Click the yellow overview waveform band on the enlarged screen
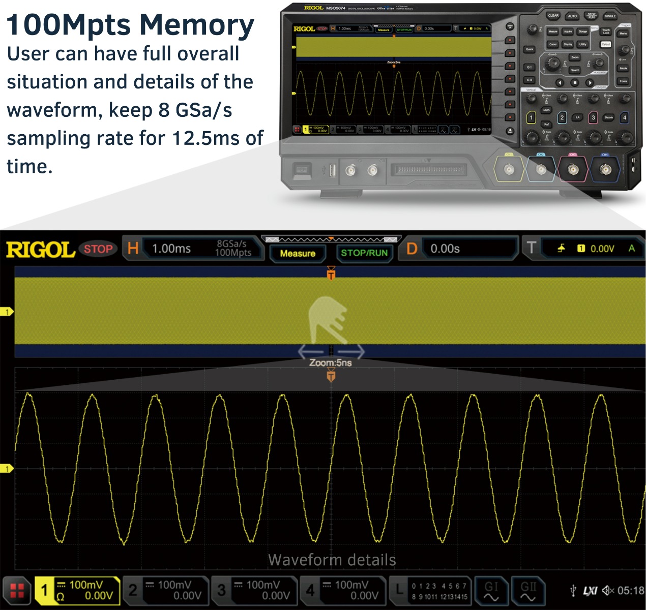The height and width of the screenshot is (610, 646). (x=330, y=311)
